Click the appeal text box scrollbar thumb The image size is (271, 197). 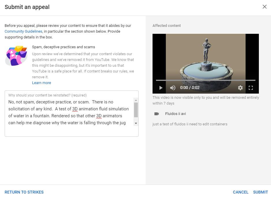(136, 110)
